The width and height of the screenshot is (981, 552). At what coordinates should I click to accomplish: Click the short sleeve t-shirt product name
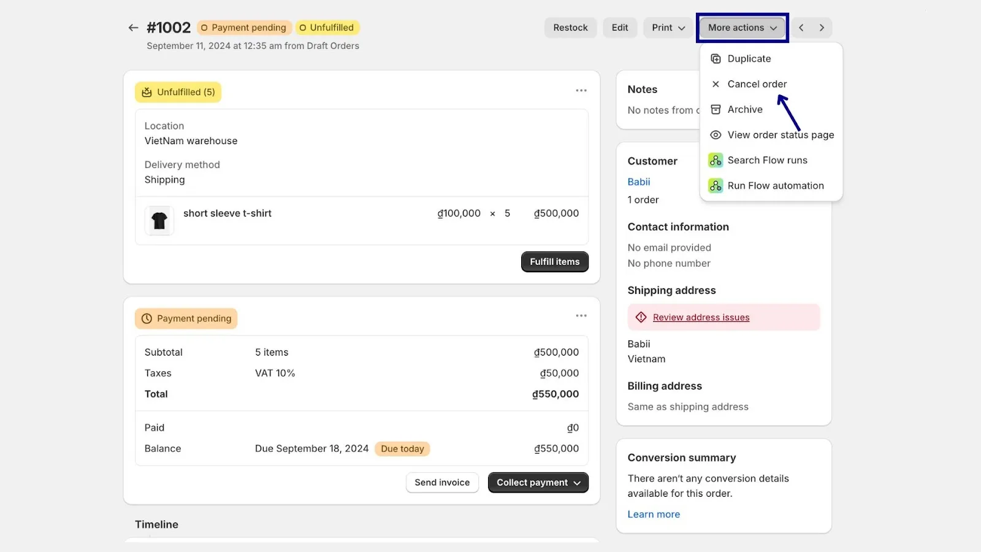(x=227, y=213)
